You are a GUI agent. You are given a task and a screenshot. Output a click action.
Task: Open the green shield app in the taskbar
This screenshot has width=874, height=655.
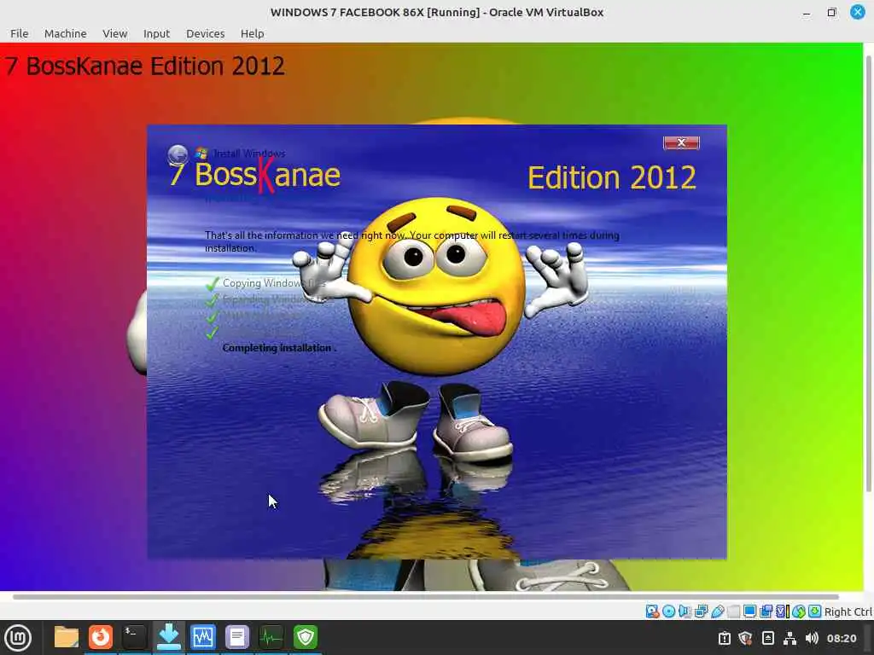tap(305, 637)
